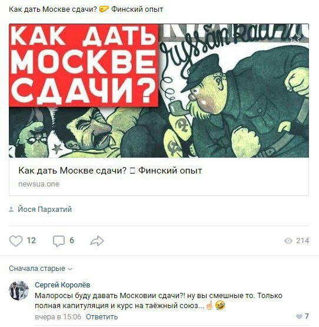Open the Как дать Москве сдачи preview image

tap(159, 91)
